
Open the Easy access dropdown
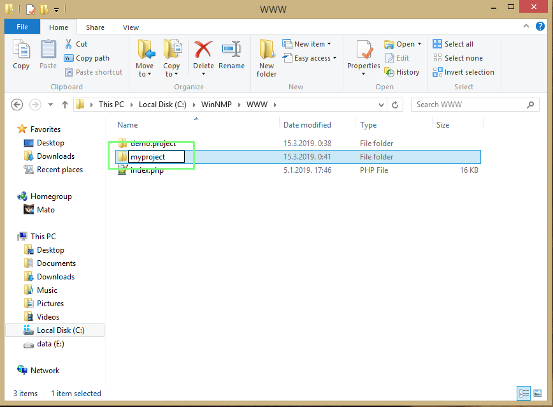tap(310, 58)
